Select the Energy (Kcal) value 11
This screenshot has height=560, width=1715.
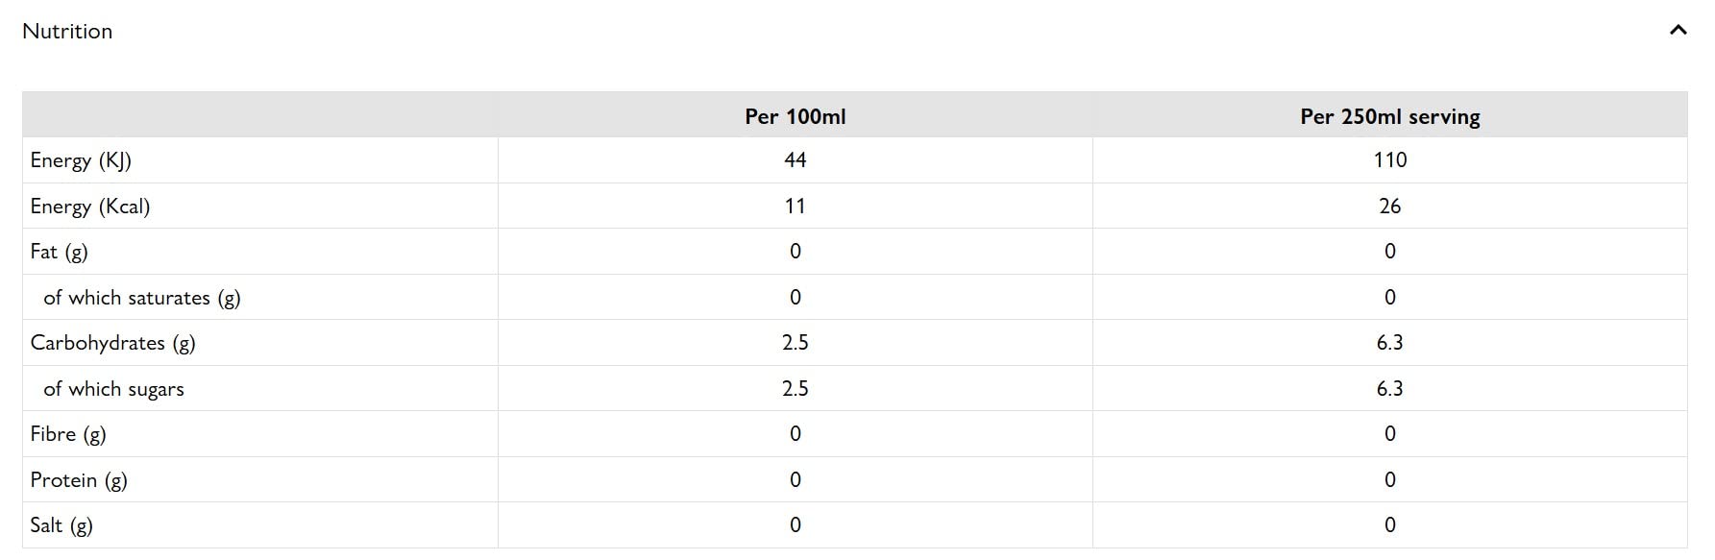pos(795,207)
